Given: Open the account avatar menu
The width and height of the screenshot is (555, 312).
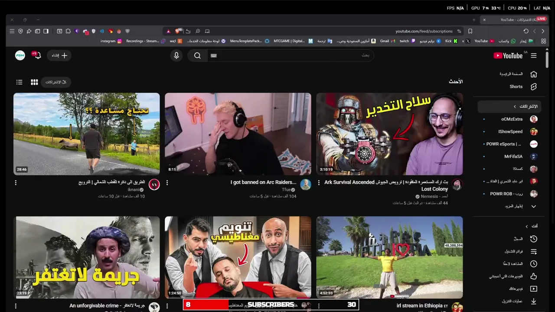Looking at the screenshot, I should click(x=20, y=55).
